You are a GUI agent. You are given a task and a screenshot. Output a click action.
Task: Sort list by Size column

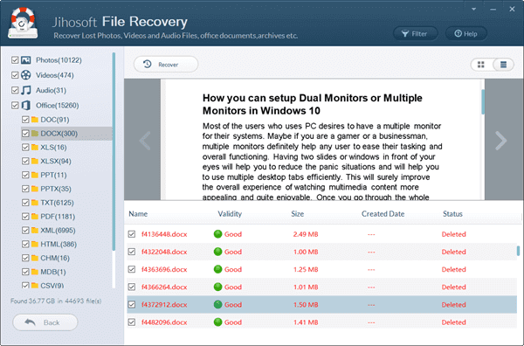point(298,214)
